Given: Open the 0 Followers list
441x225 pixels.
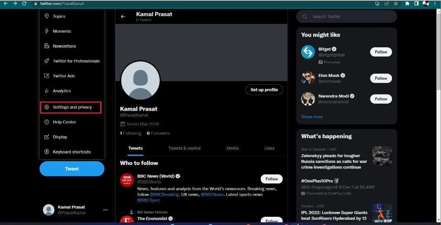Looking at the screenshot, I should coord(158,133).
